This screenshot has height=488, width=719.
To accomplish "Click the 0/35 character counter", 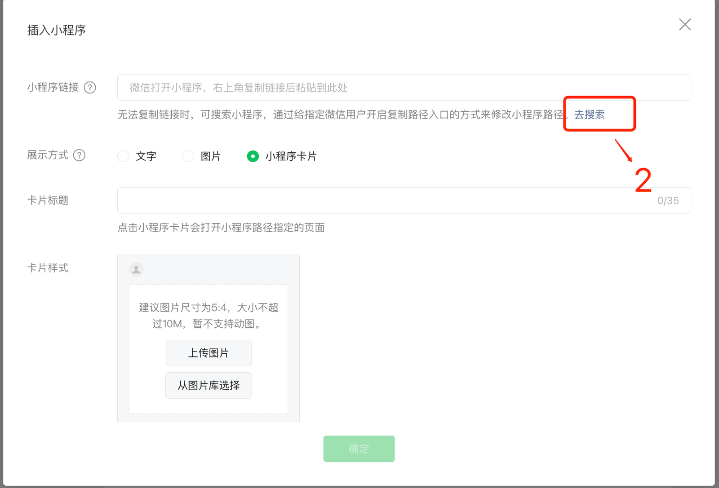I will pos(668,201).
